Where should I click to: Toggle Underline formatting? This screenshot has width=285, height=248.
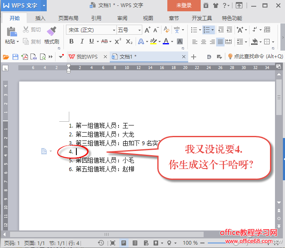point(91,41)
